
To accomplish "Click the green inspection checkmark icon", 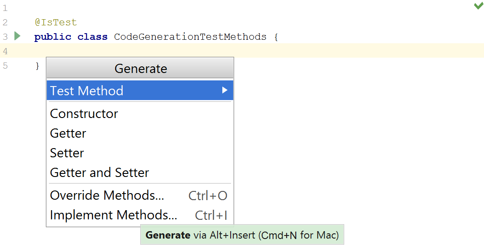I will 478,6.
